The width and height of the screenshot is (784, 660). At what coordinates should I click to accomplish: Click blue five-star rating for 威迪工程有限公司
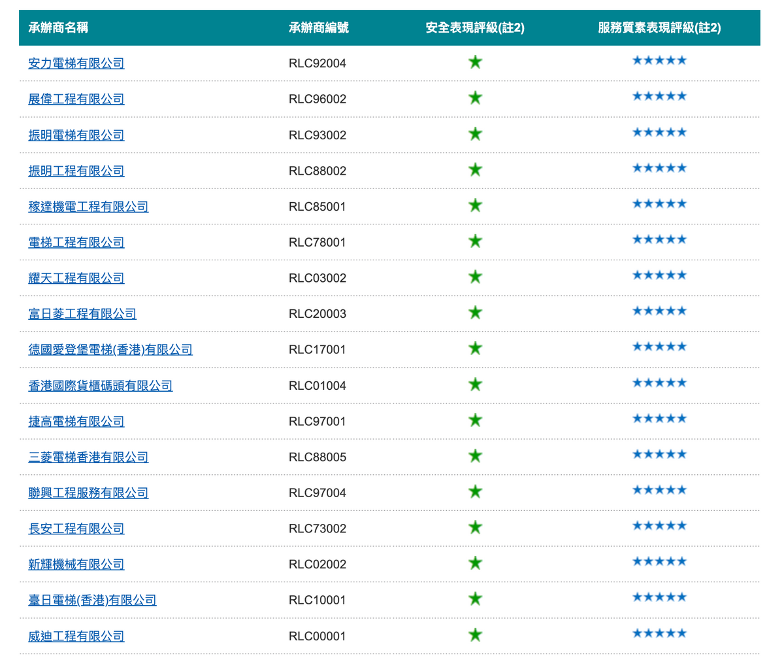tap(660, 633)
